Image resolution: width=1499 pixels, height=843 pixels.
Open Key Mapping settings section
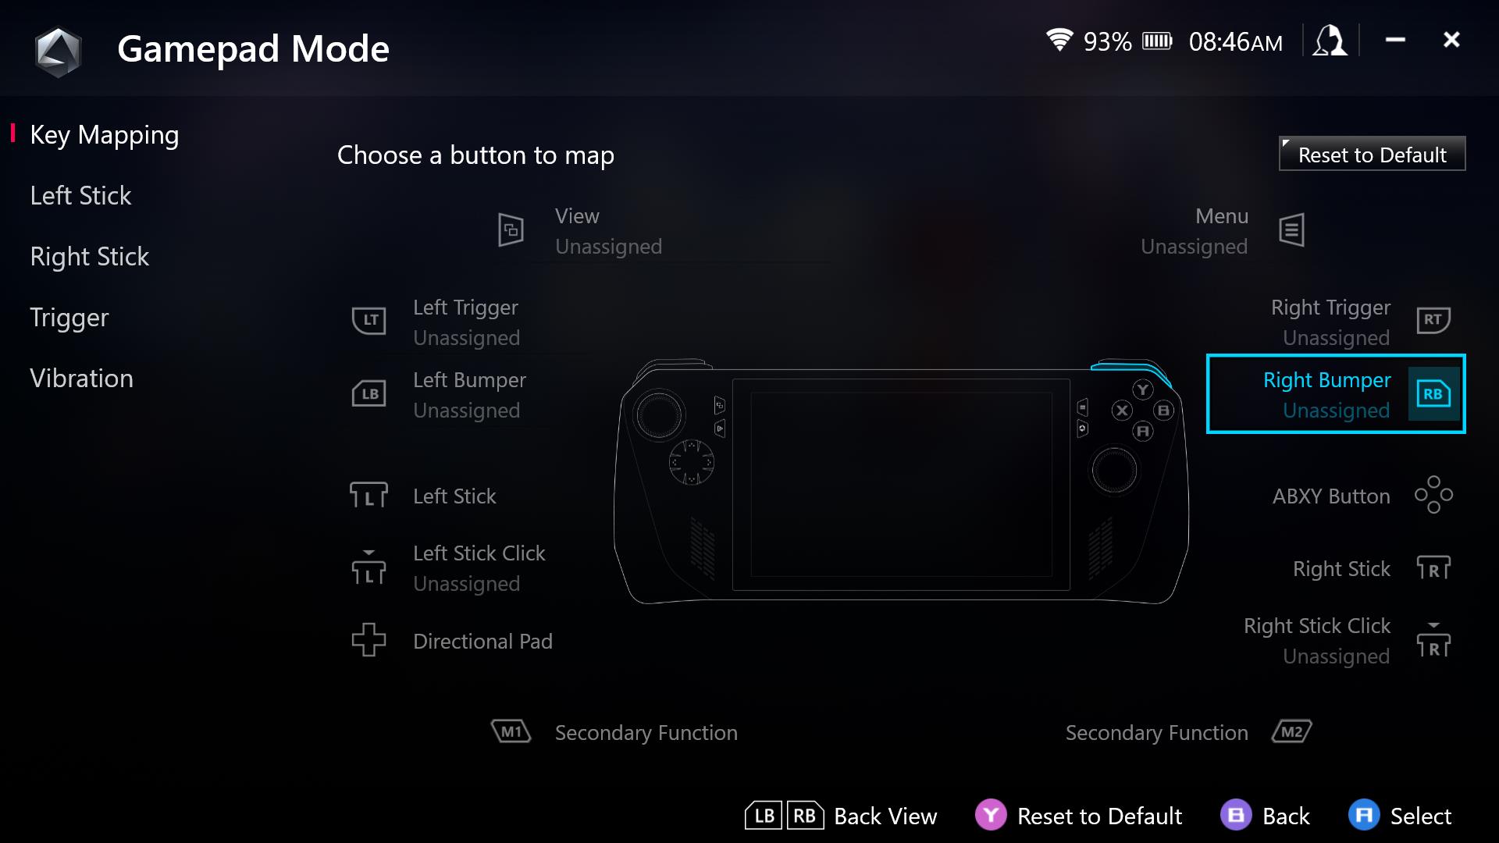point(104,135)
